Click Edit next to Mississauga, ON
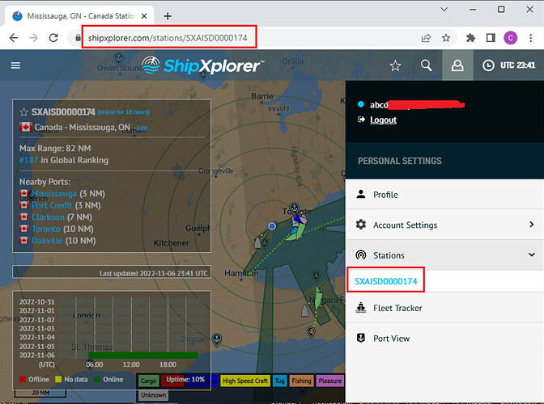Viewport: 544px width, 404px height. click(x=142, y=128)
